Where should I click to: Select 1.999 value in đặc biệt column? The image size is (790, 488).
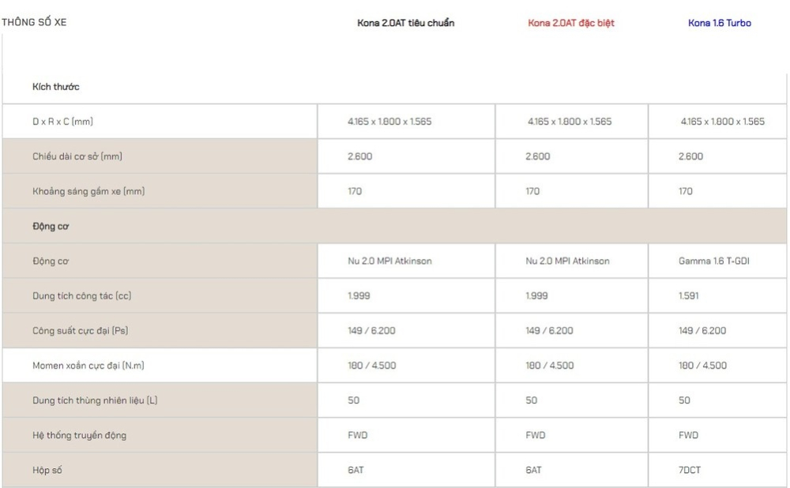click(536, 295)
